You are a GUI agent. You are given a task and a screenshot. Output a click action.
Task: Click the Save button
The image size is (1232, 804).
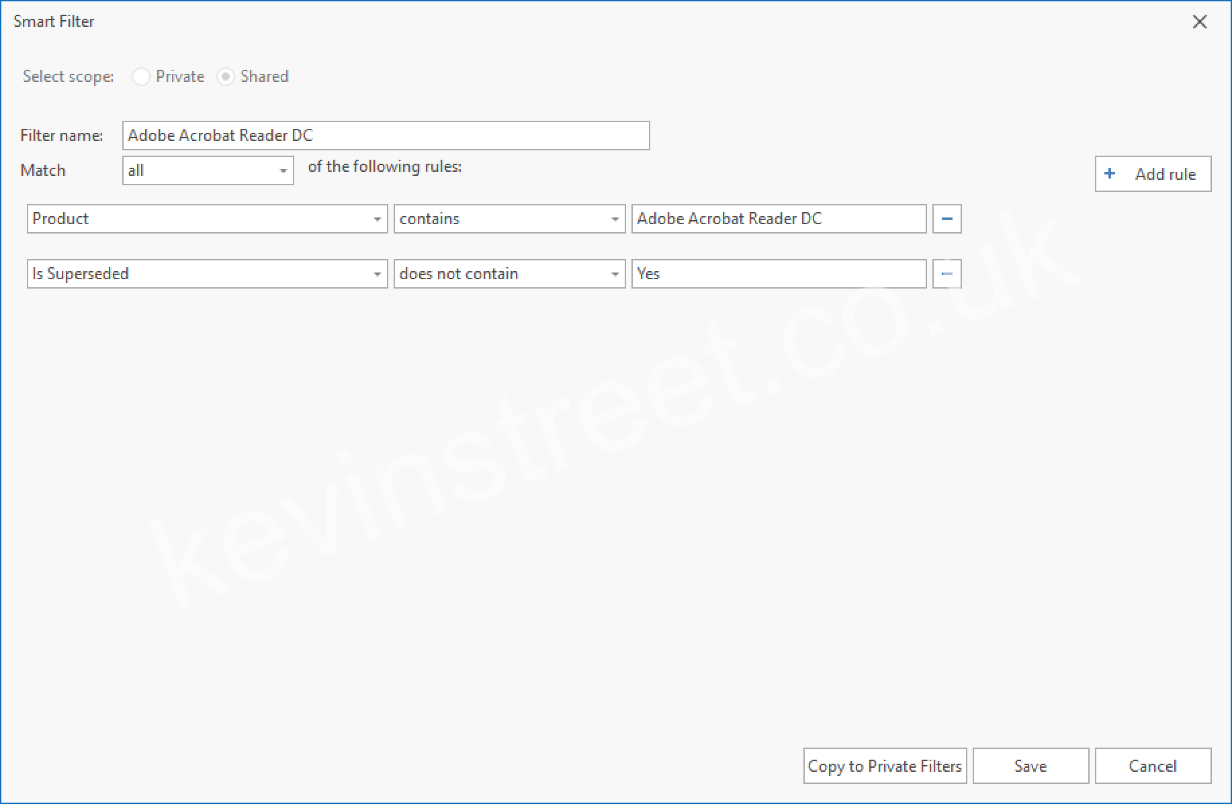1030,766
